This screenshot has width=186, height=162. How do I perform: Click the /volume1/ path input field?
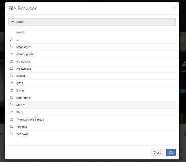coord(92,22)
